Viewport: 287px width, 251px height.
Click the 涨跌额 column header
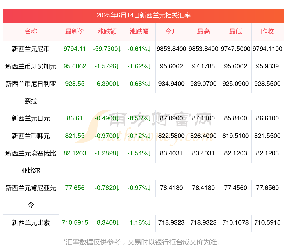point(107,31)
